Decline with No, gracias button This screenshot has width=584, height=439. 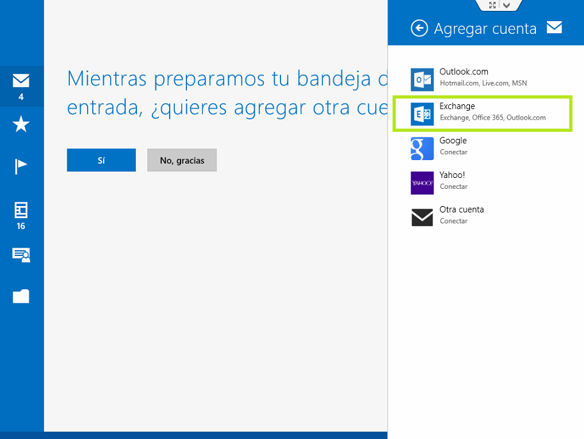pos(182,160)
